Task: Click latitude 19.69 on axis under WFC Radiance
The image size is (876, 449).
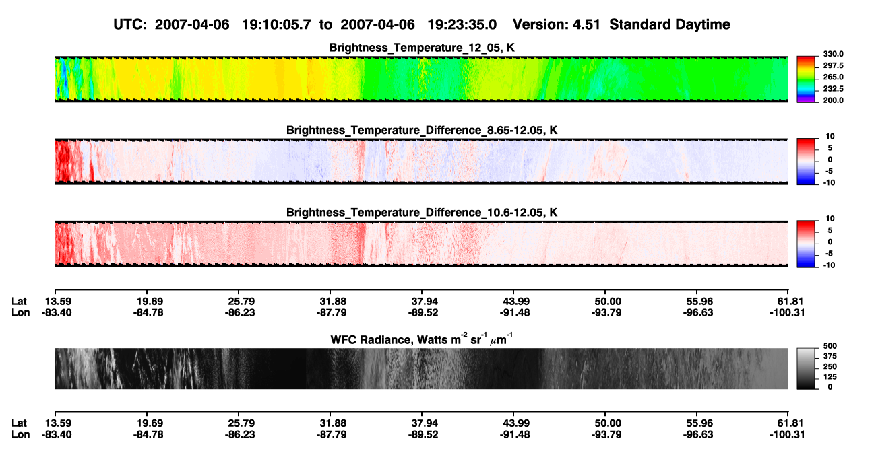Action: 146,423
